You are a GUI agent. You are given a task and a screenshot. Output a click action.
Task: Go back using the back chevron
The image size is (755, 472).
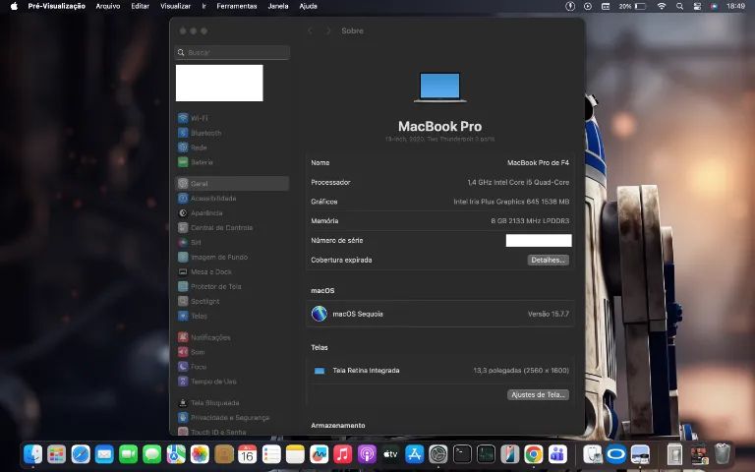pyautogui.click(x=310, y=30)
